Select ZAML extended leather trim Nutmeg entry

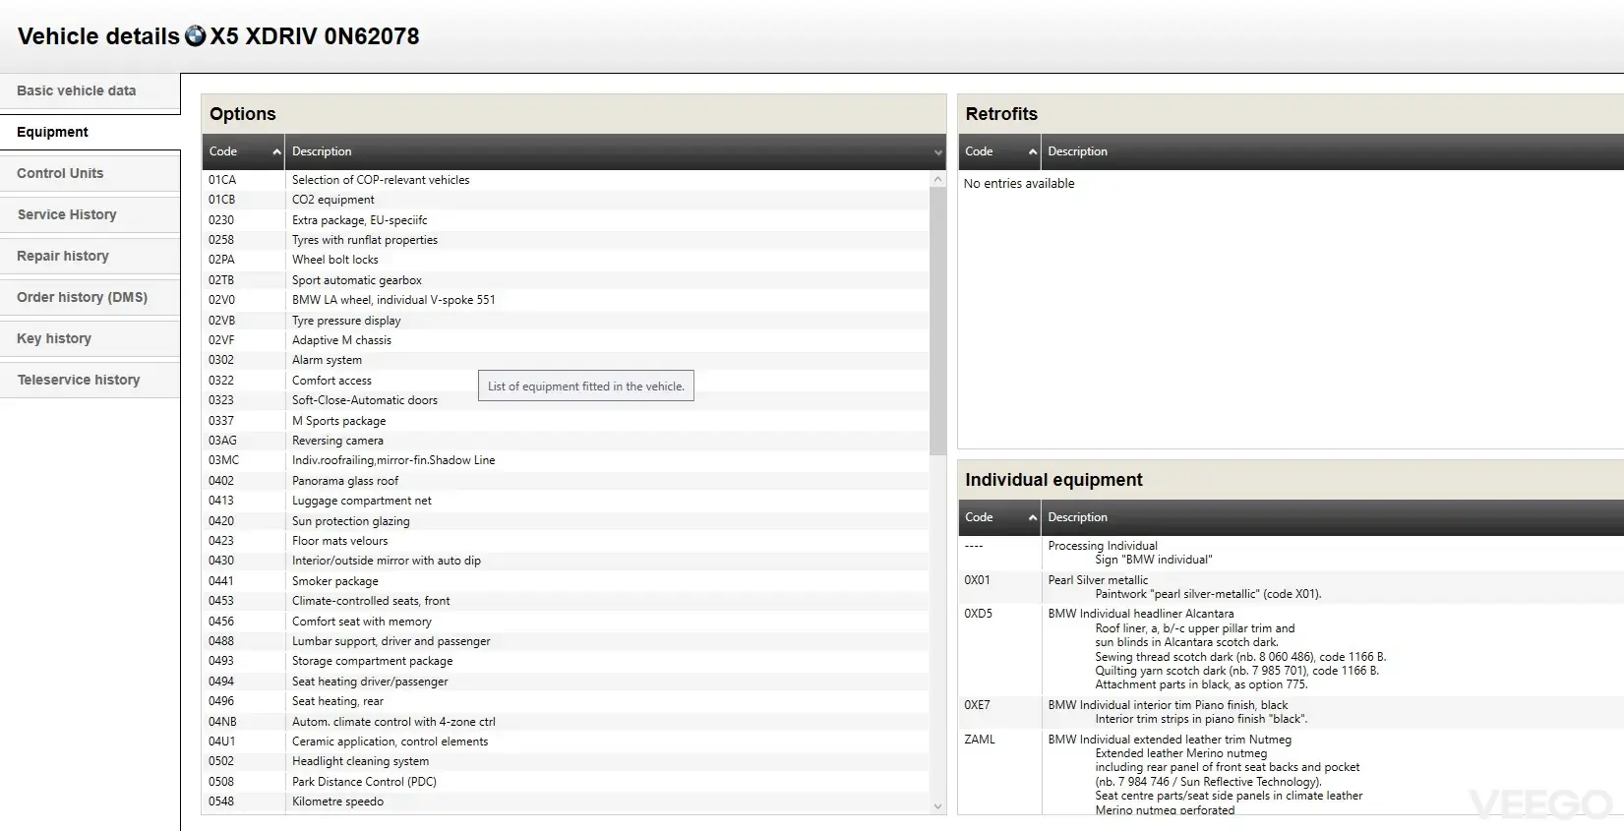(x=1291, y=774)
